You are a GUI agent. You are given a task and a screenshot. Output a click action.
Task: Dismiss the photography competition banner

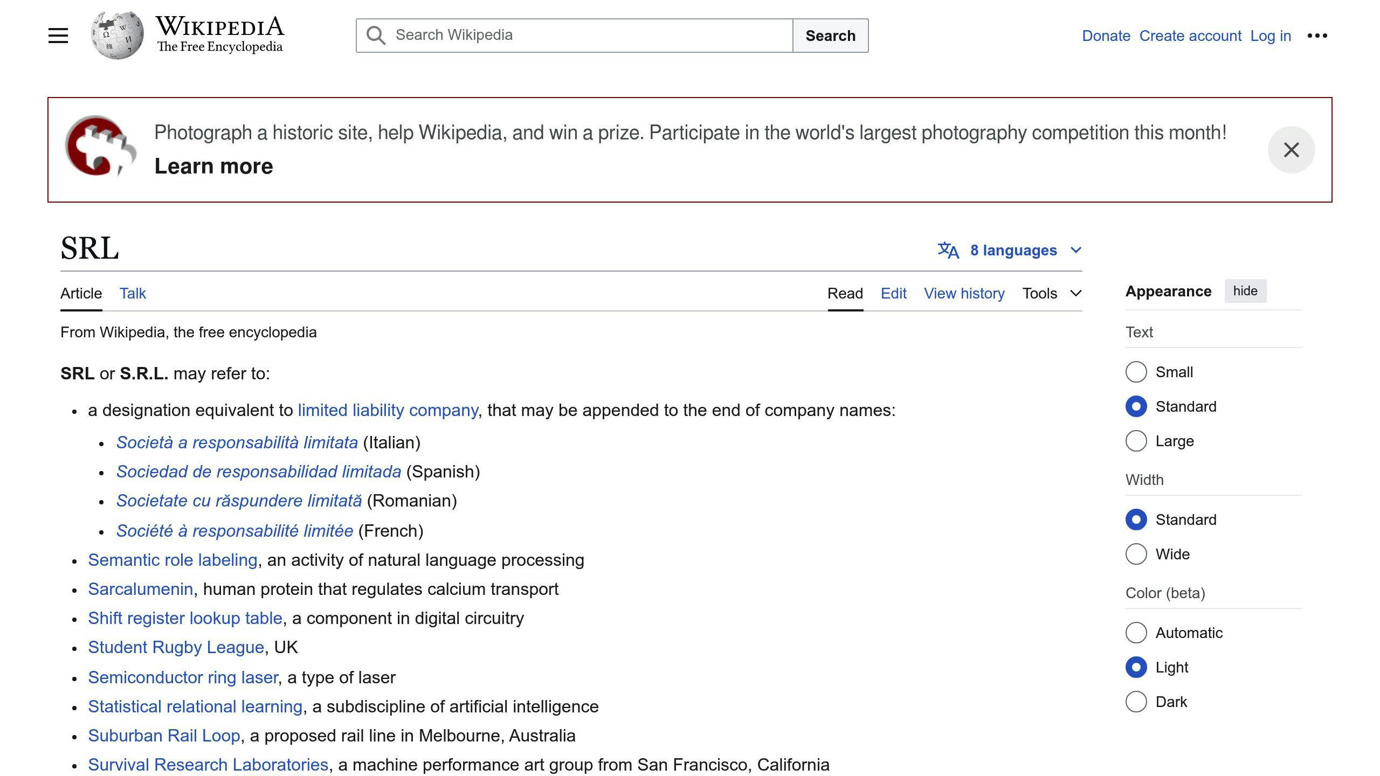1291,150
